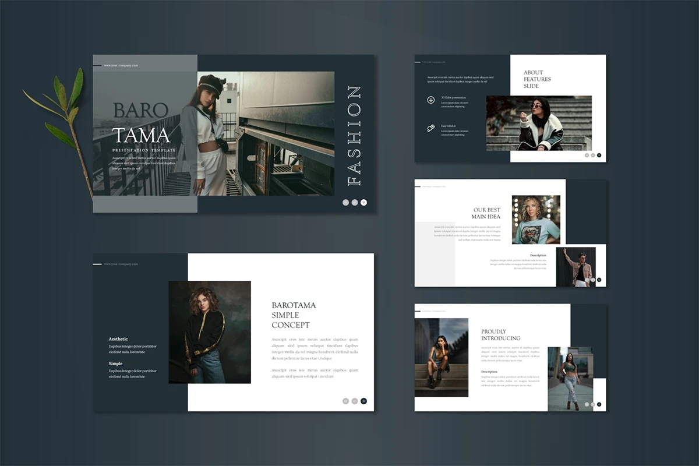Viewport: 699px width, 466px height.
Task: Select the curly-haired woman portrait photo
Action: [210, 332]
